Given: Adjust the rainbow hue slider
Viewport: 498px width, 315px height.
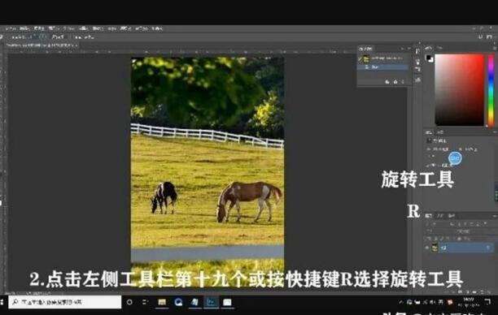Looking at the screenshot, I should [x=491, y=90].
